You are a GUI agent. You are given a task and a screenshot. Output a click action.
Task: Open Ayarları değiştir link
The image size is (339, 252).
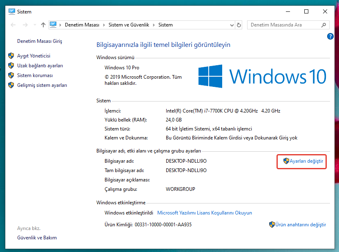pos(306,161)
